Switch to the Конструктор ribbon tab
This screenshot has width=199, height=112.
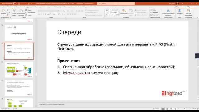pos(28,7)
